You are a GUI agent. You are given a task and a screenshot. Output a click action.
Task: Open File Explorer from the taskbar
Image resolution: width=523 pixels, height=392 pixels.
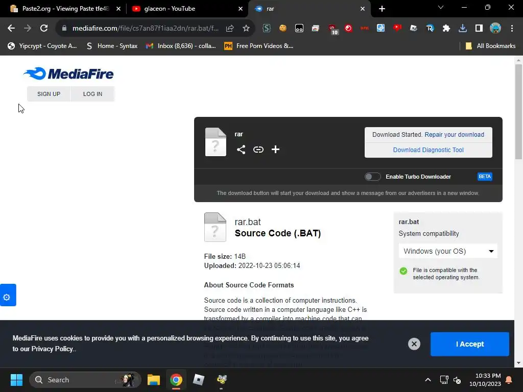[x=154, y=380]
